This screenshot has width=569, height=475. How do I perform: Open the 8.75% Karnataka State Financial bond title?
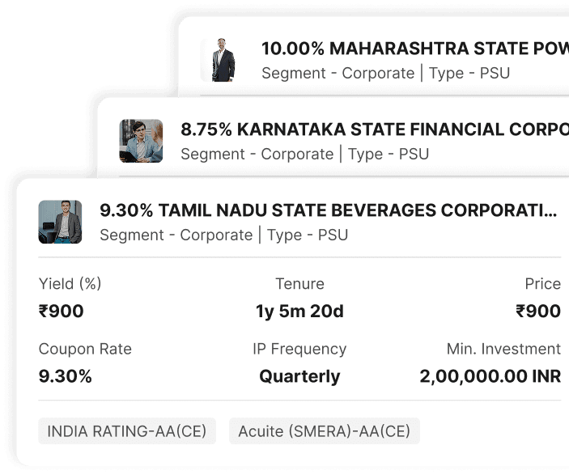tap(374, 129)
